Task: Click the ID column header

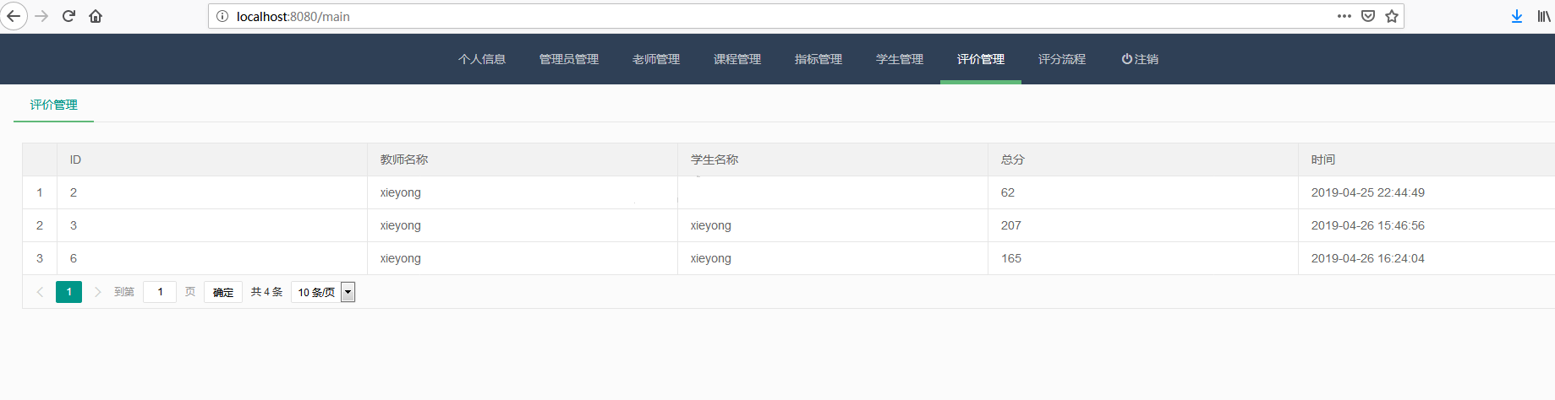Action: point(212,159)
